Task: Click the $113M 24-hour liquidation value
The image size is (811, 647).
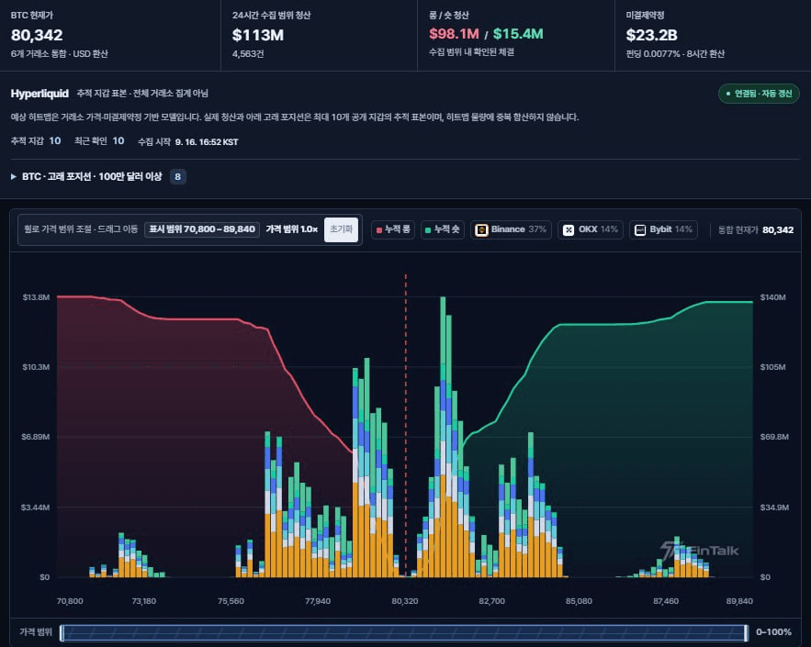Action: click(x=257, y=35)
